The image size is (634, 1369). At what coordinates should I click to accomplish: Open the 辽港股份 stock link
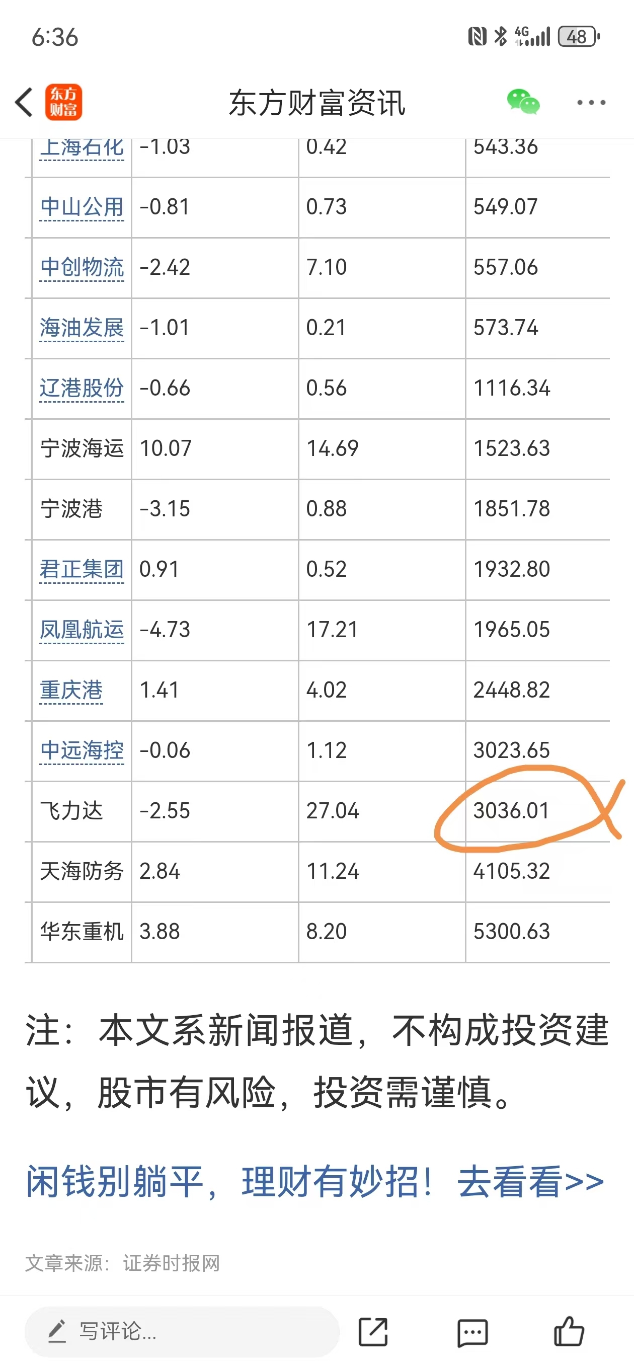82,389
